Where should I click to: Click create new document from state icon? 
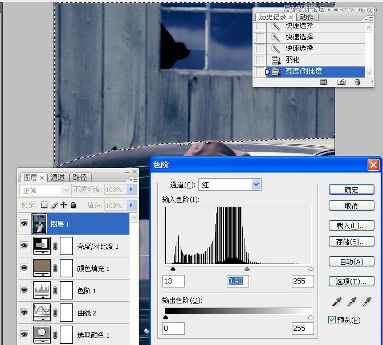pos(323,83)
